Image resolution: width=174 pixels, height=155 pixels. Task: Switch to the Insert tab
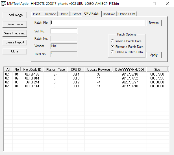click(37, 14)
